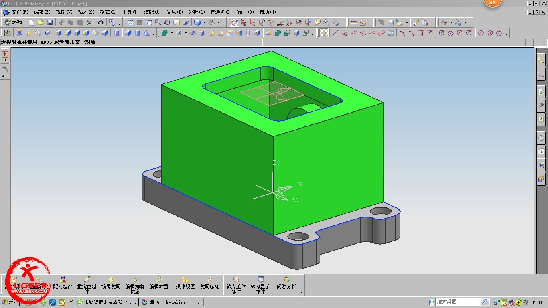Expand the assembly toolbar options arrow
This screenshot has width=548, height=308.
(x=301, y=293)
